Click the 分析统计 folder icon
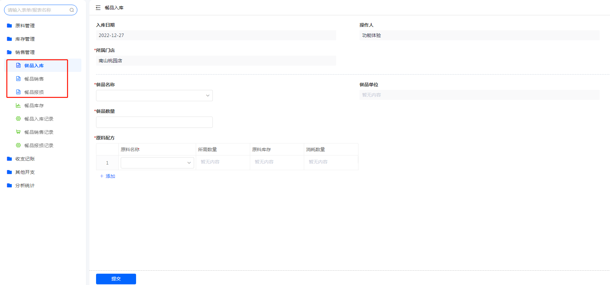This screenshot has height=285, width=610. pyautogui.click(x=9, y=185)
